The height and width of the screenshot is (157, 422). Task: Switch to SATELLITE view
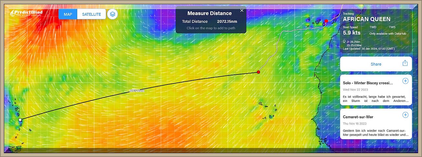[x=91, y=14]
